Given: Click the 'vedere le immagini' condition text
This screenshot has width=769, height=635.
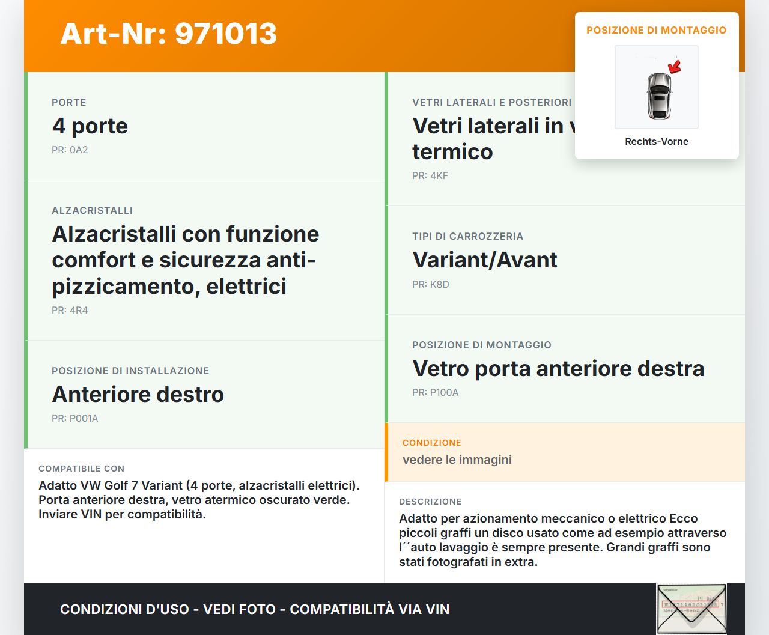Looking at the screenshot, I should point(457,460).
